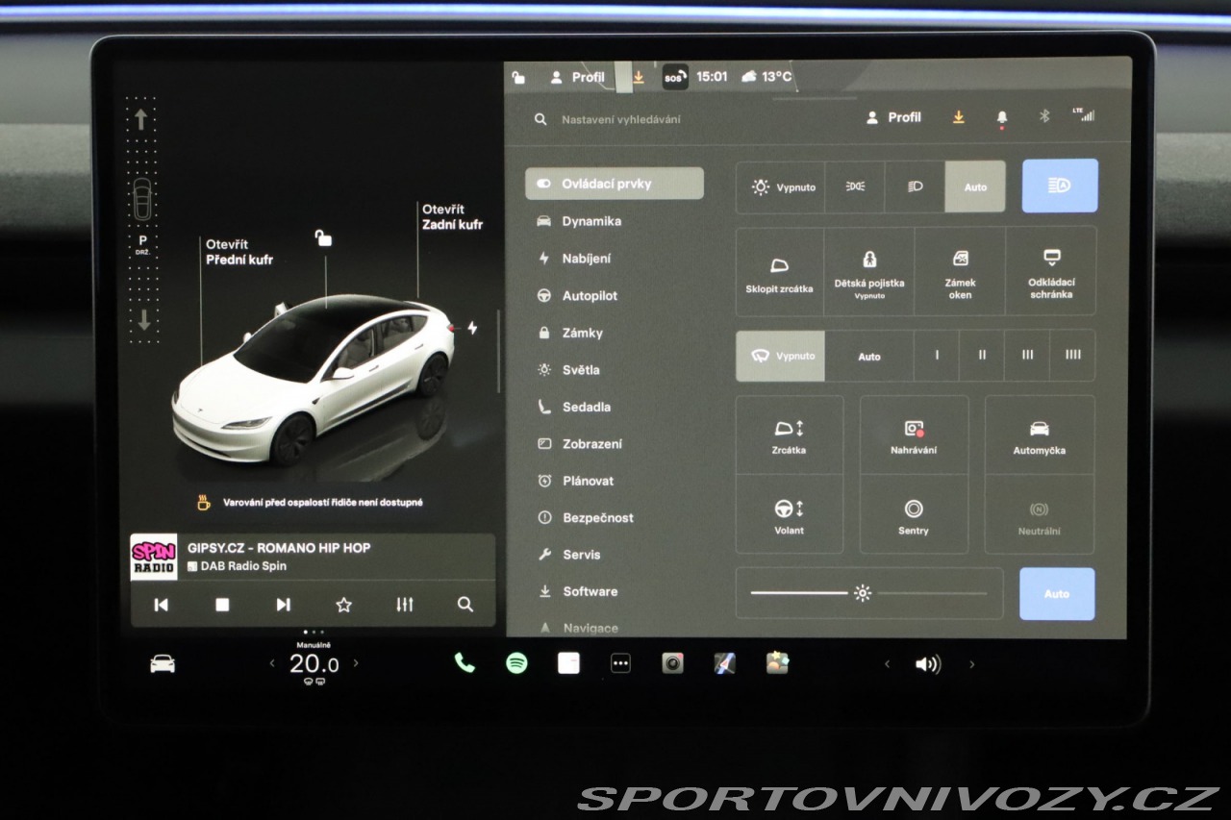
Task: Open the Nabíjení settings section
Action: pos(586,259)
